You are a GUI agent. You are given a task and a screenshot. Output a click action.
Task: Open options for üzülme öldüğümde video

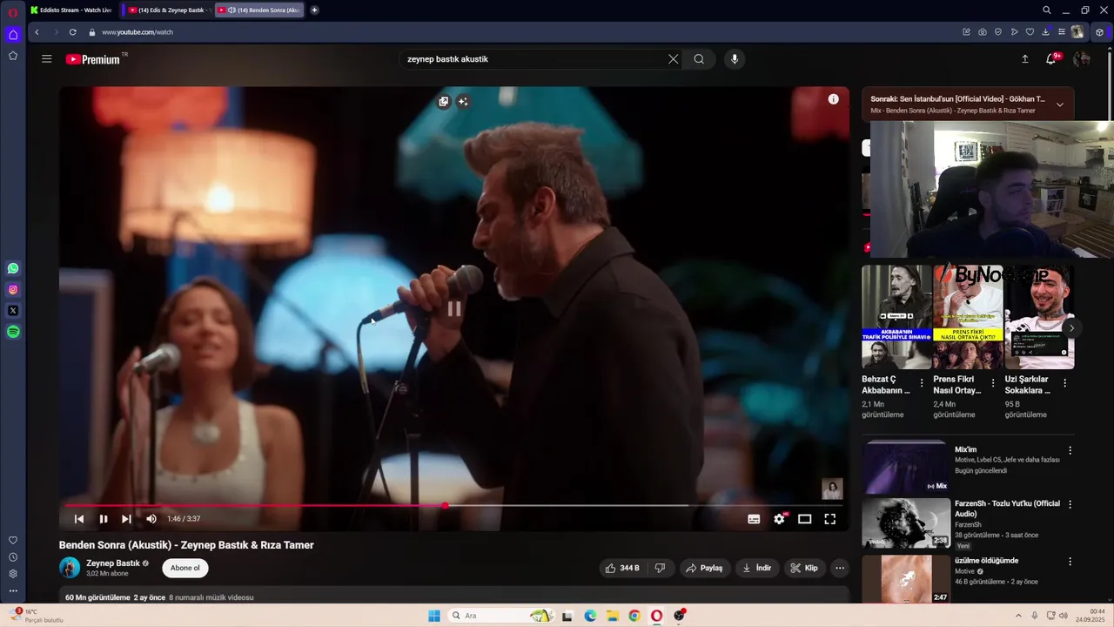click(1070, 562)
